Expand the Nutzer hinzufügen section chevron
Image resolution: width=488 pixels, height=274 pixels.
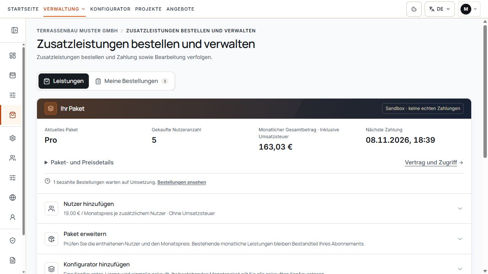(460, 209)
